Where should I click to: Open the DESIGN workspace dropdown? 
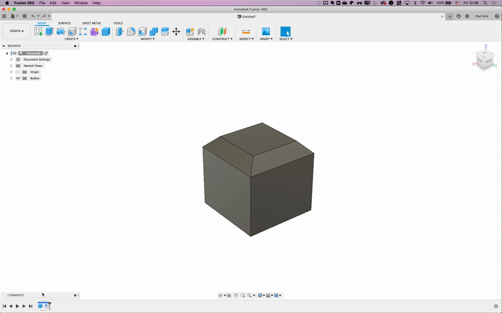point(17,31)
